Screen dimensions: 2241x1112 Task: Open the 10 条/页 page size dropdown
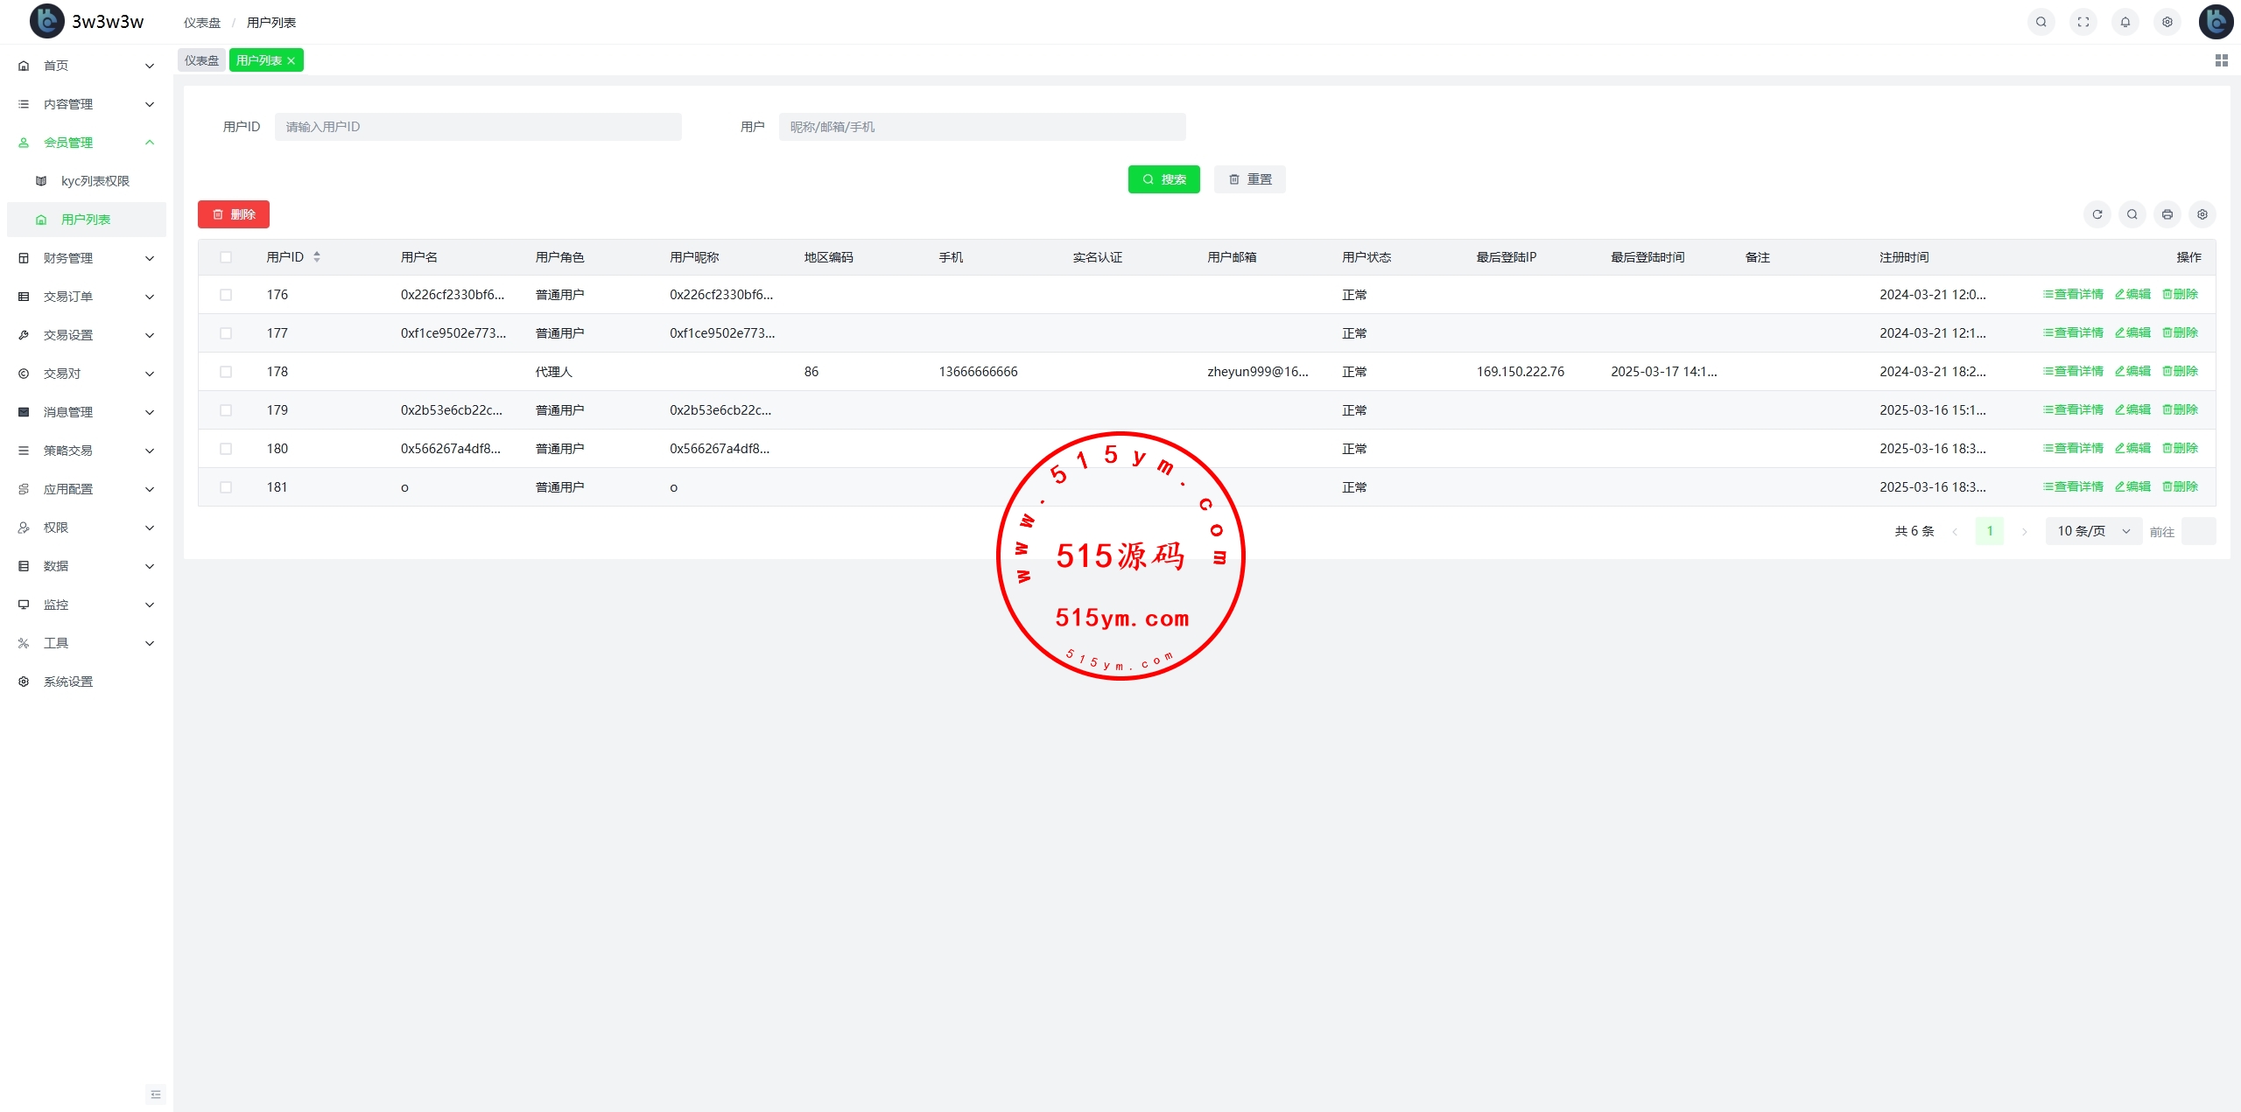[2092, 531]
